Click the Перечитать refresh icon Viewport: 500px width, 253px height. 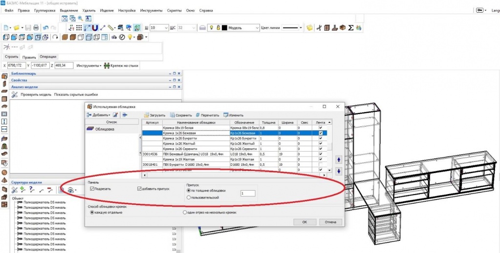pos(198,115)
